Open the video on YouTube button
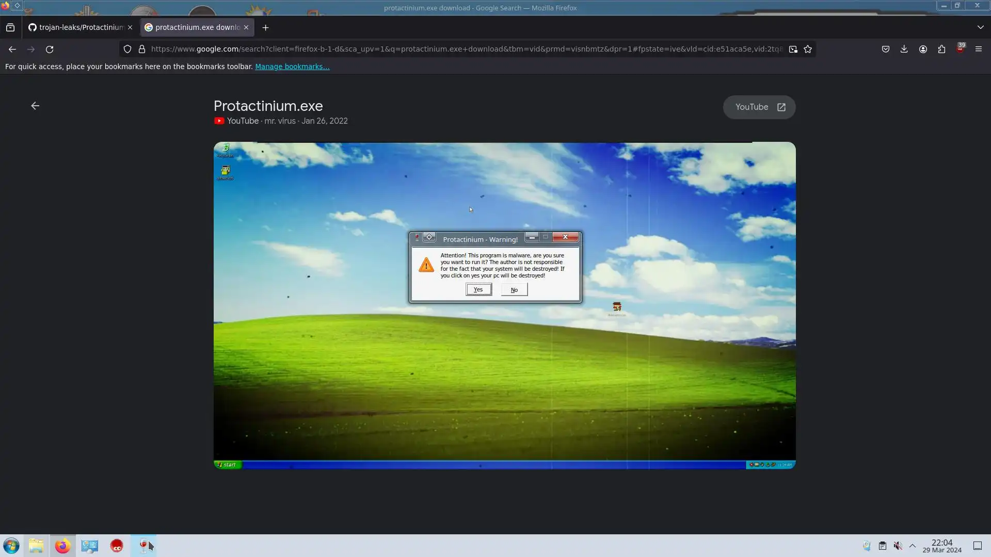The height and width of the screenshot is (557, 991). click(759, 107)
